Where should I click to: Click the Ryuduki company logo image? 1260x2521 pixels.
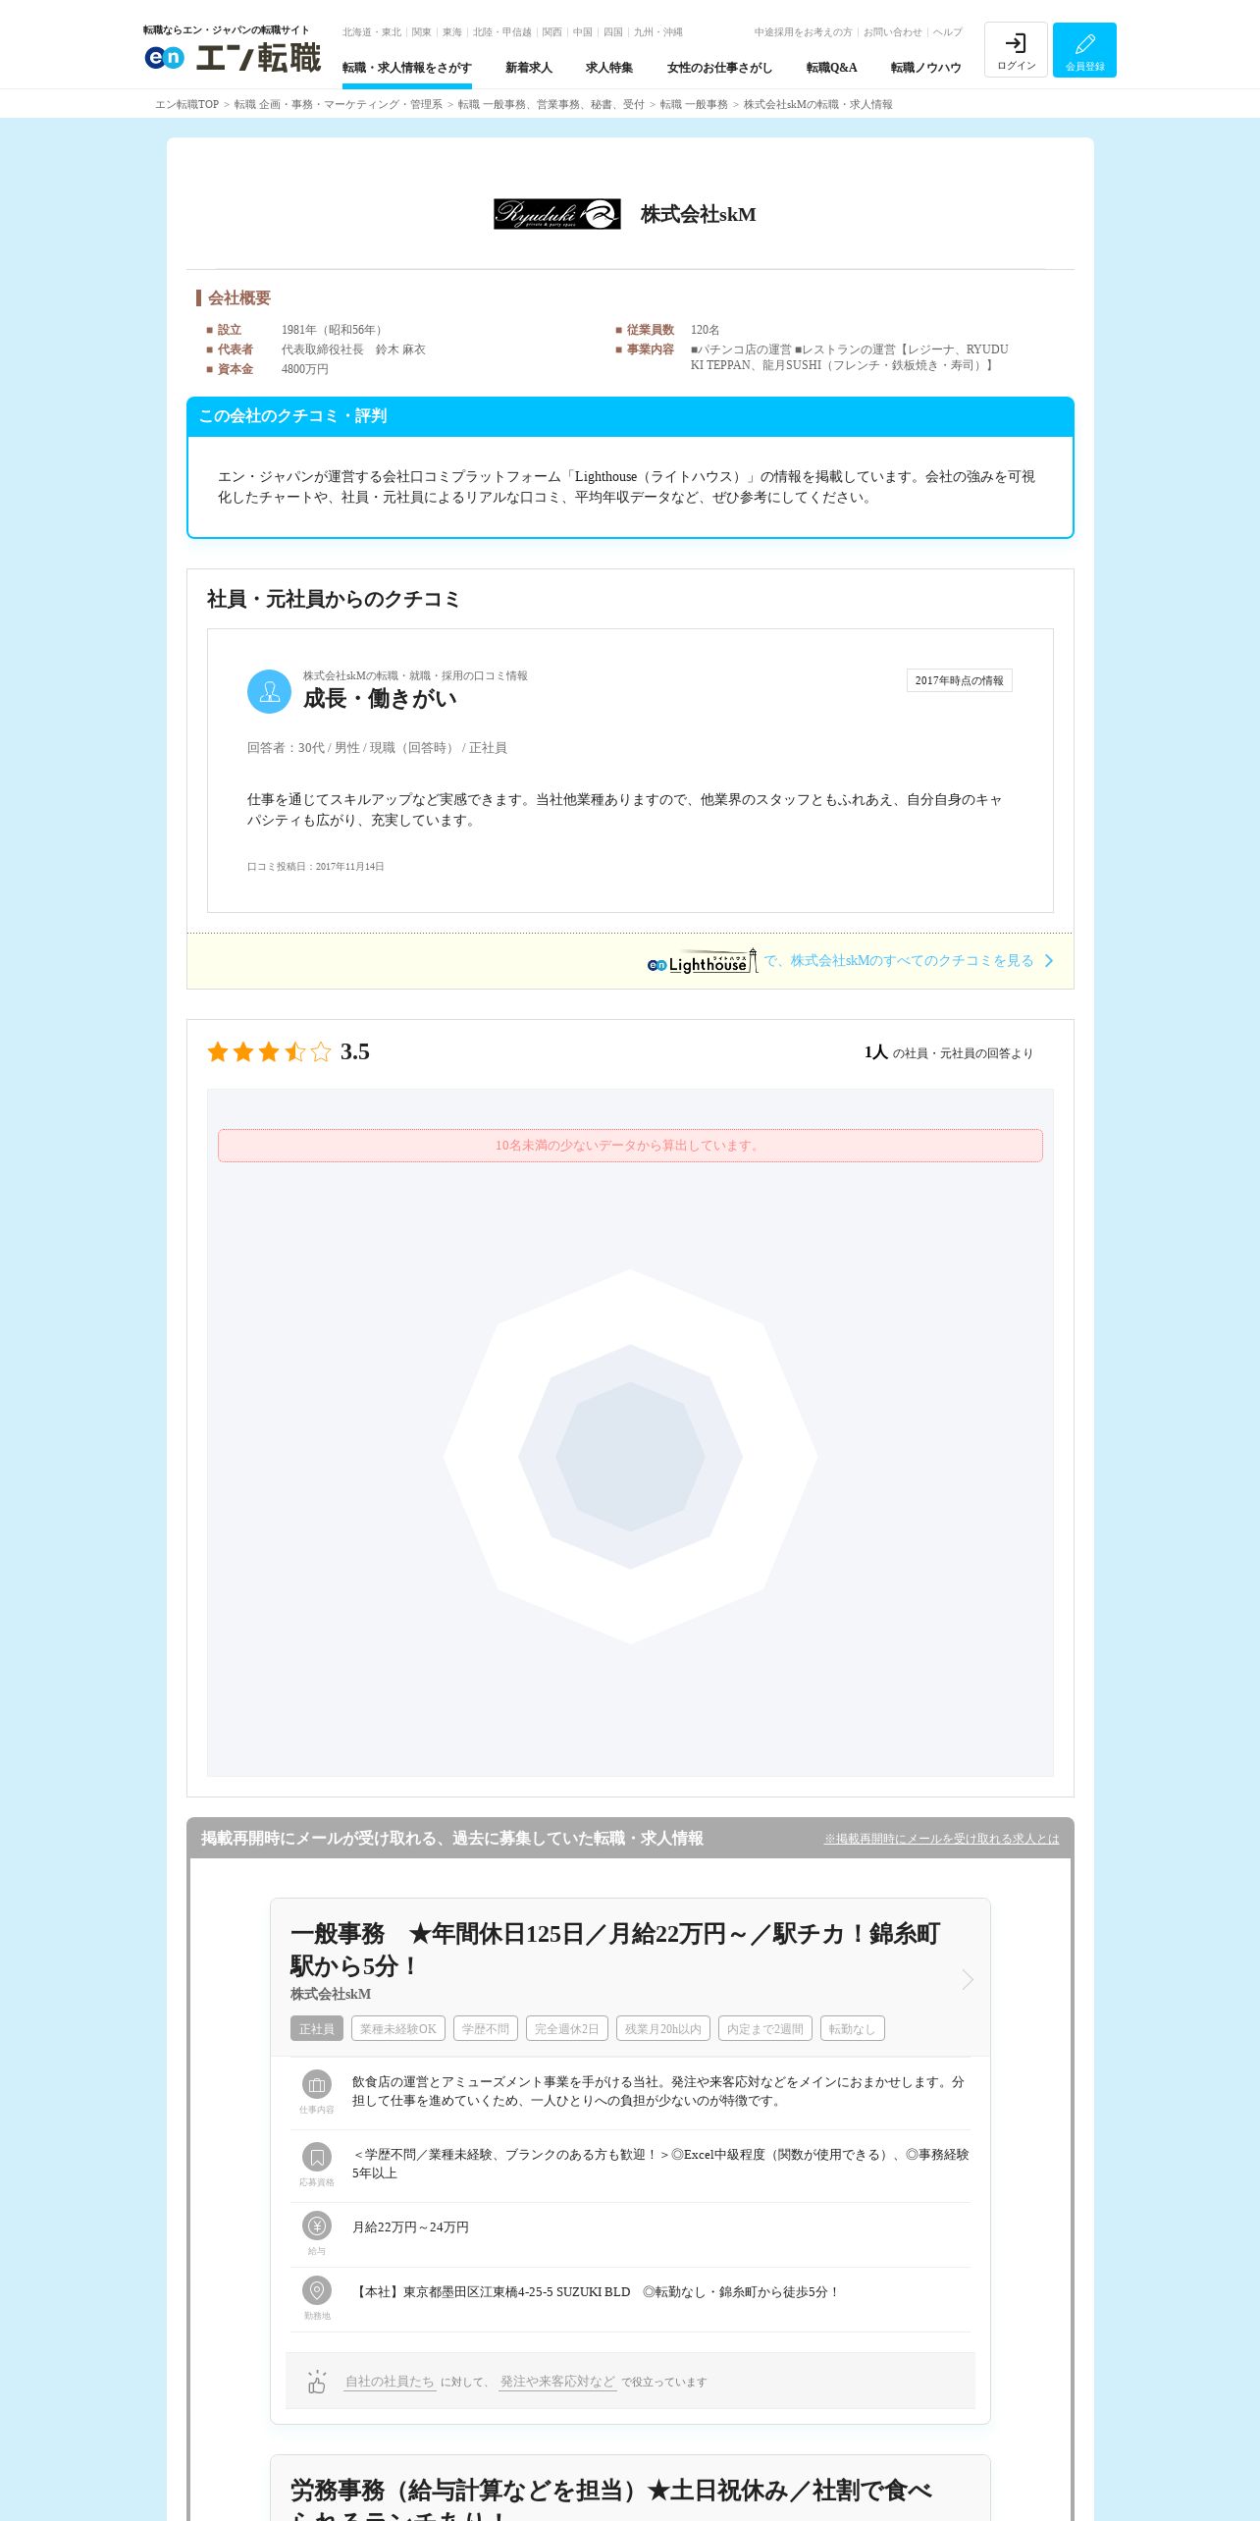[556, 214]
